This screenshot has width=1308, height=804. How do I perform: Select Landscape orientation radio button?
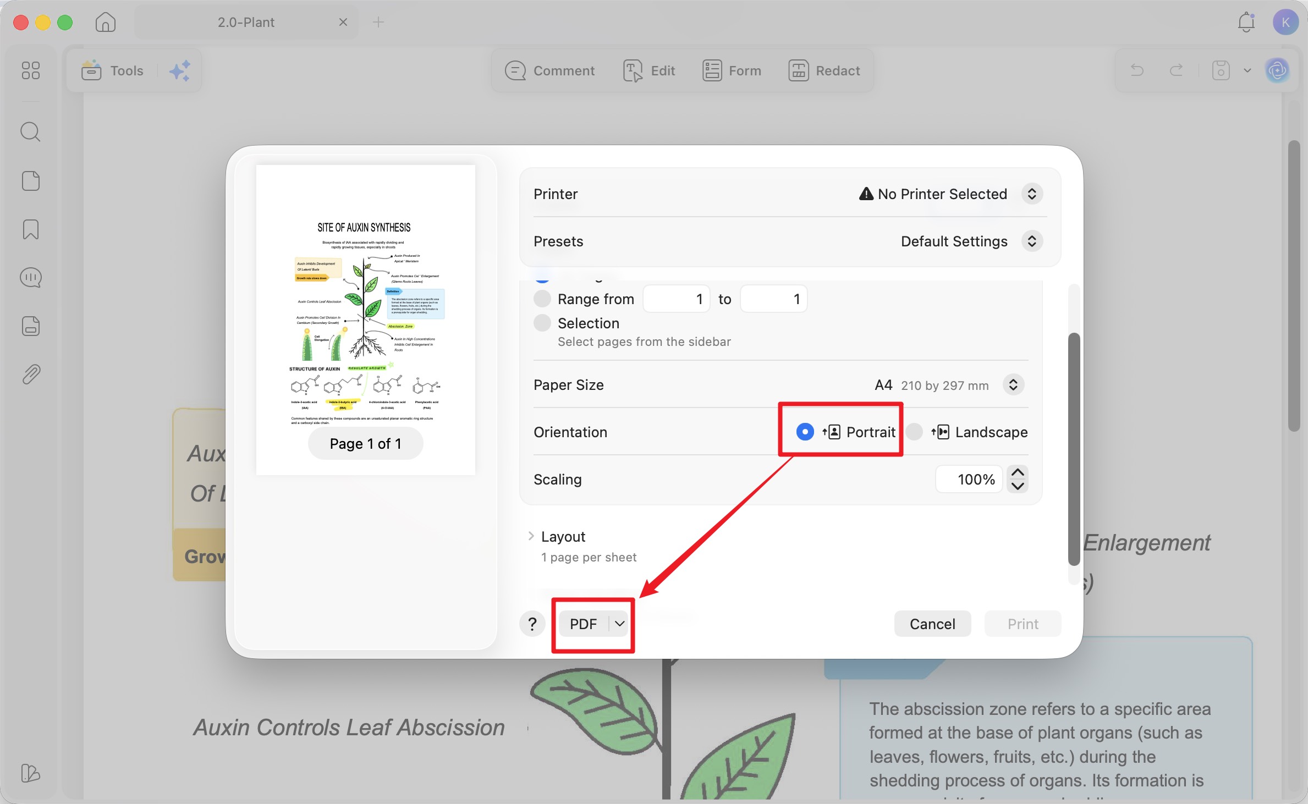point(914,432)
